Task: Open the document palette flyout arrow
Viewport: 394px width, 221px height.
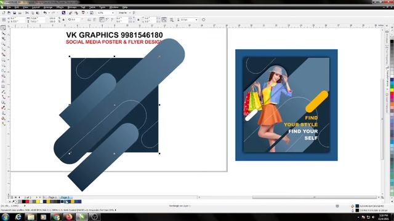Action: 10,201
